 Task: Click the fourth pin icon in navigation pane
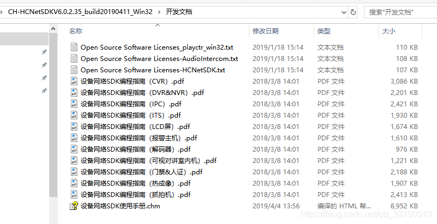point(44,91)
